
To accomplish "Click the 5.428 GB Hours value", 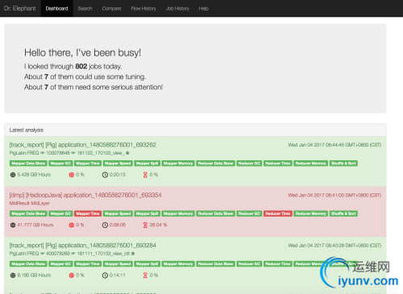I will click(34, 175).
